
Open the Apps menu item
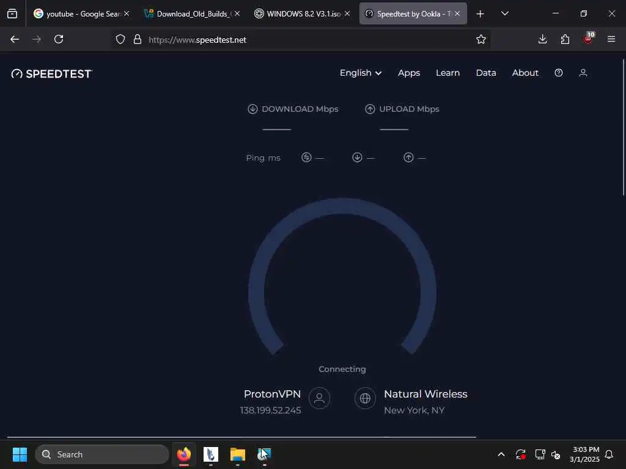coord(409,73)
